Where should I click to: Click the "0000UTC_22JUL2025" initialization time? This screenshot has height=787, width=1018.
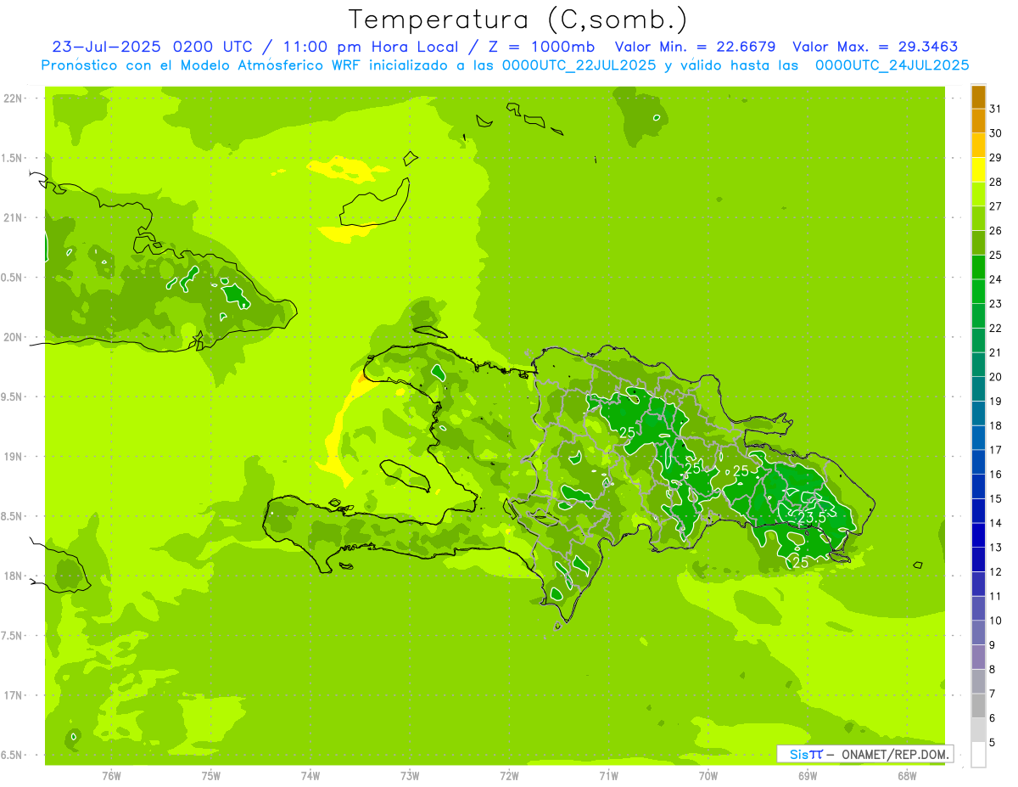(579, 65)
